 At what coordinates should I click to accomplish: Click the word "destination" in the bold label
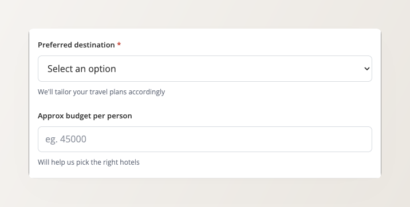pyautogui.click(x=94, y=45)
